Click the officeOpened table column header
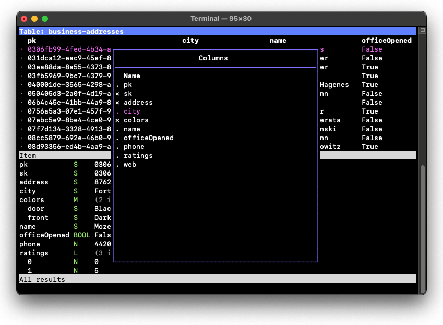443x325 pixels. pyautogui.click(x=386, y=41)
